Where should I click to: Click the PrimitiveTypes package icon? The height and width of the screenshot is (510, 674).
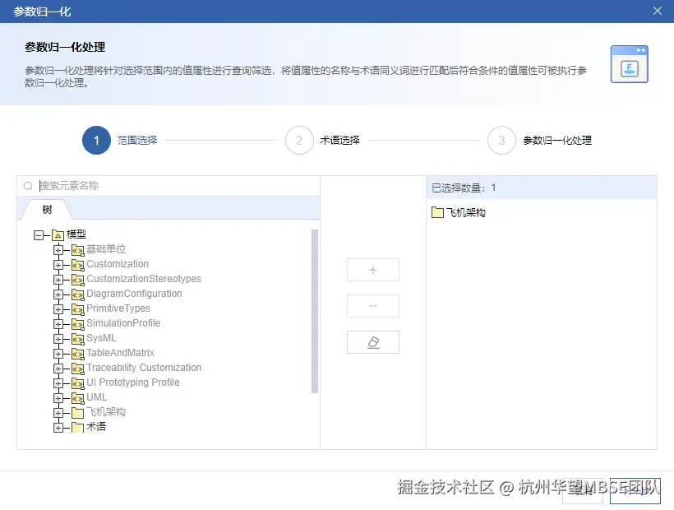pyautogui.click(x=77, y=309)
